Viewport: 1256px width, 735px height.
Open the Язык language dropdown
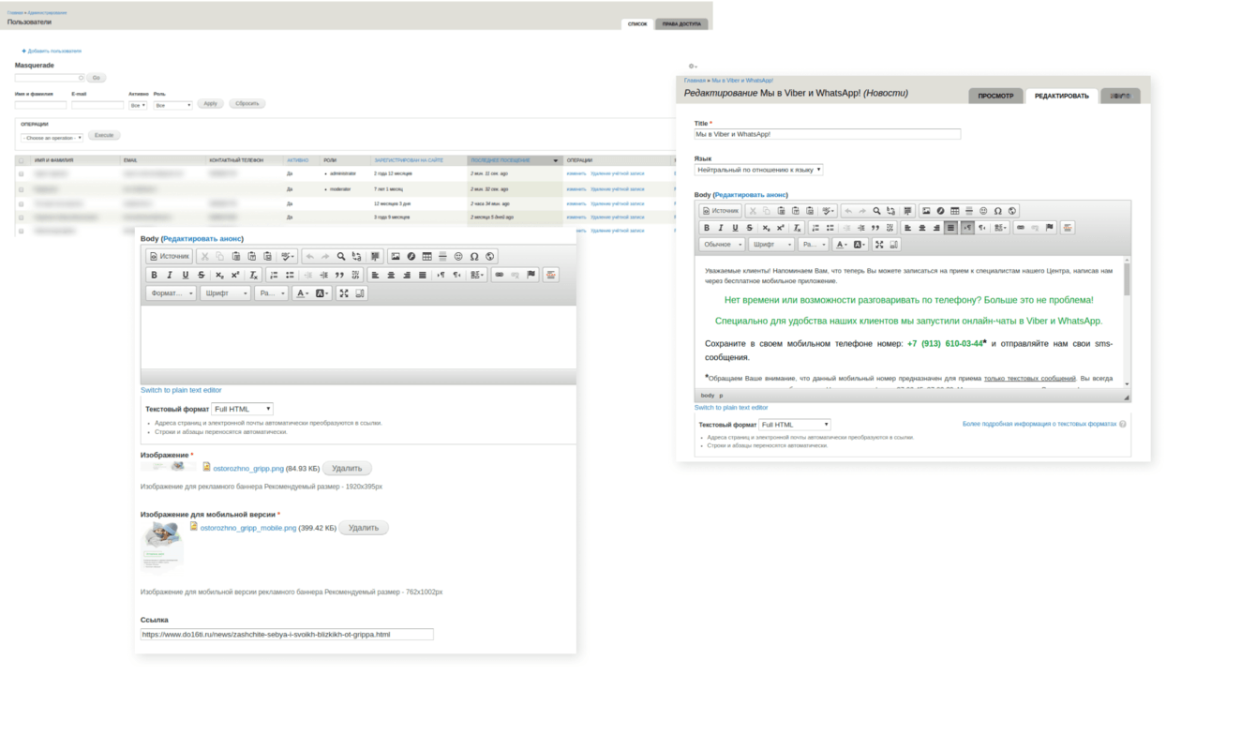point(759,171)
